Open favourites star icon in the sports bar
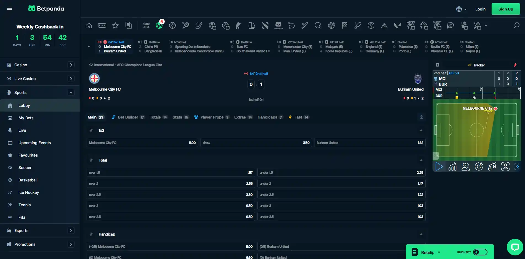 [115, 26]
